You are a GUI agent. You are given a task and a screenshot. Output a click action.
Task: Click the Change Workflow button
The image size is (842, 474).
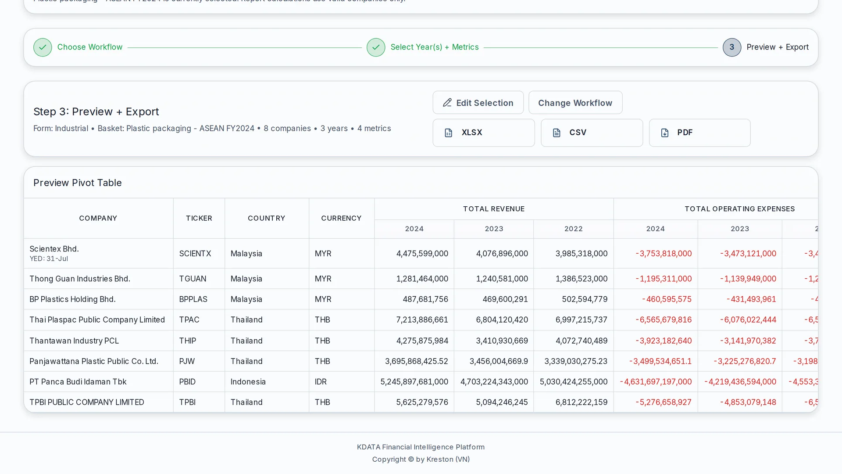[x=575, y=103]
